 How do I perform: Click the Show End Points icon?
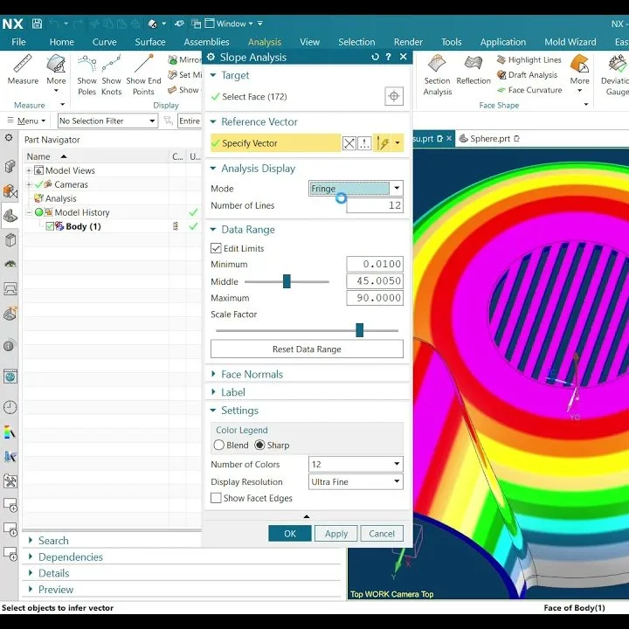pos(143,64)
